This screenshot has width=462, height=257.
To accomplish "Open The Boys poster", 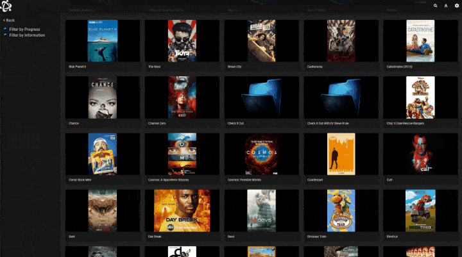I will [x=182, y=41].
